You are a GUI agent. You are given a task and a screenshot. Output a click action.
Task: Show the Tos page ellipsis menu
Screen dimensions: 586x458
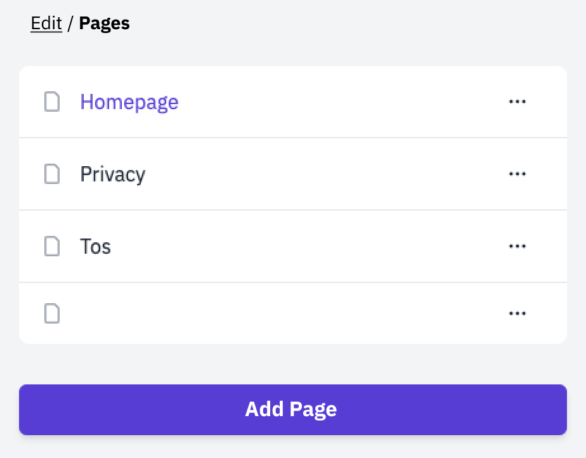tap(518, 246)
